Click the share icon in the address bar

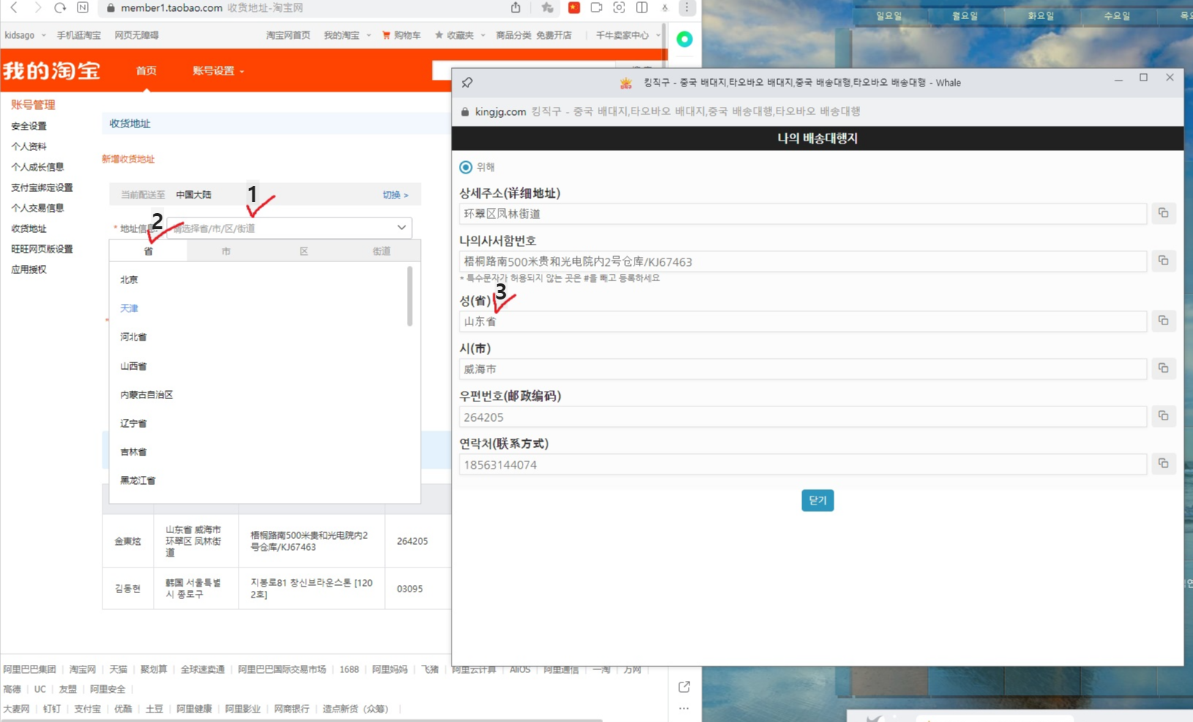tap(516, 7)
